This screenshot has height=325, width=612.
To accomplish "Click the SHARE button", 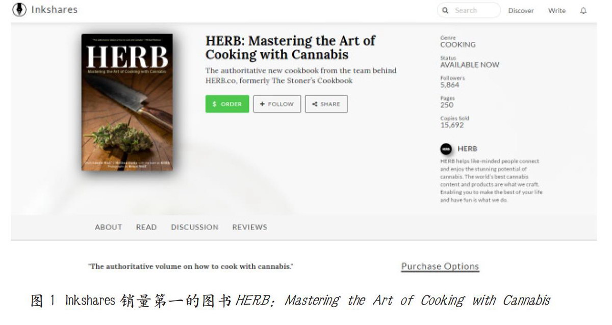I will point(326,104).
